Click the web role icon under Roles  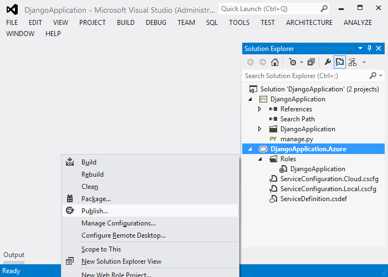tap(283, 169)
